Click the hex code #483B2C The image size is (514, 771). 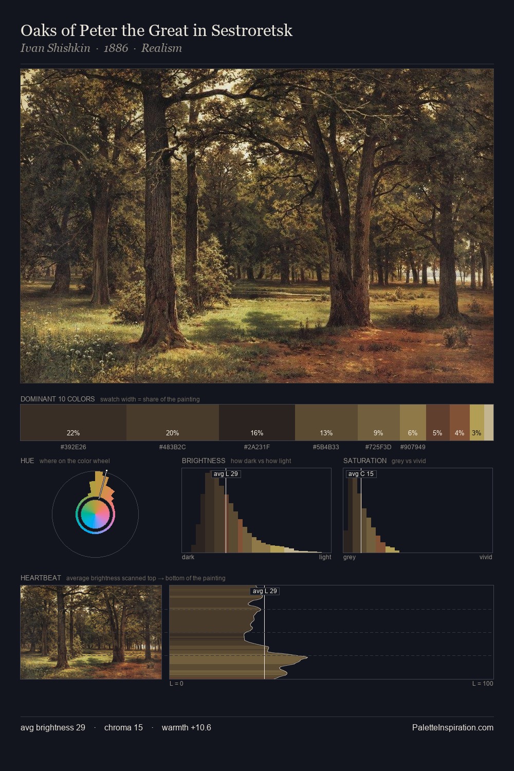(x=173, y=447)
